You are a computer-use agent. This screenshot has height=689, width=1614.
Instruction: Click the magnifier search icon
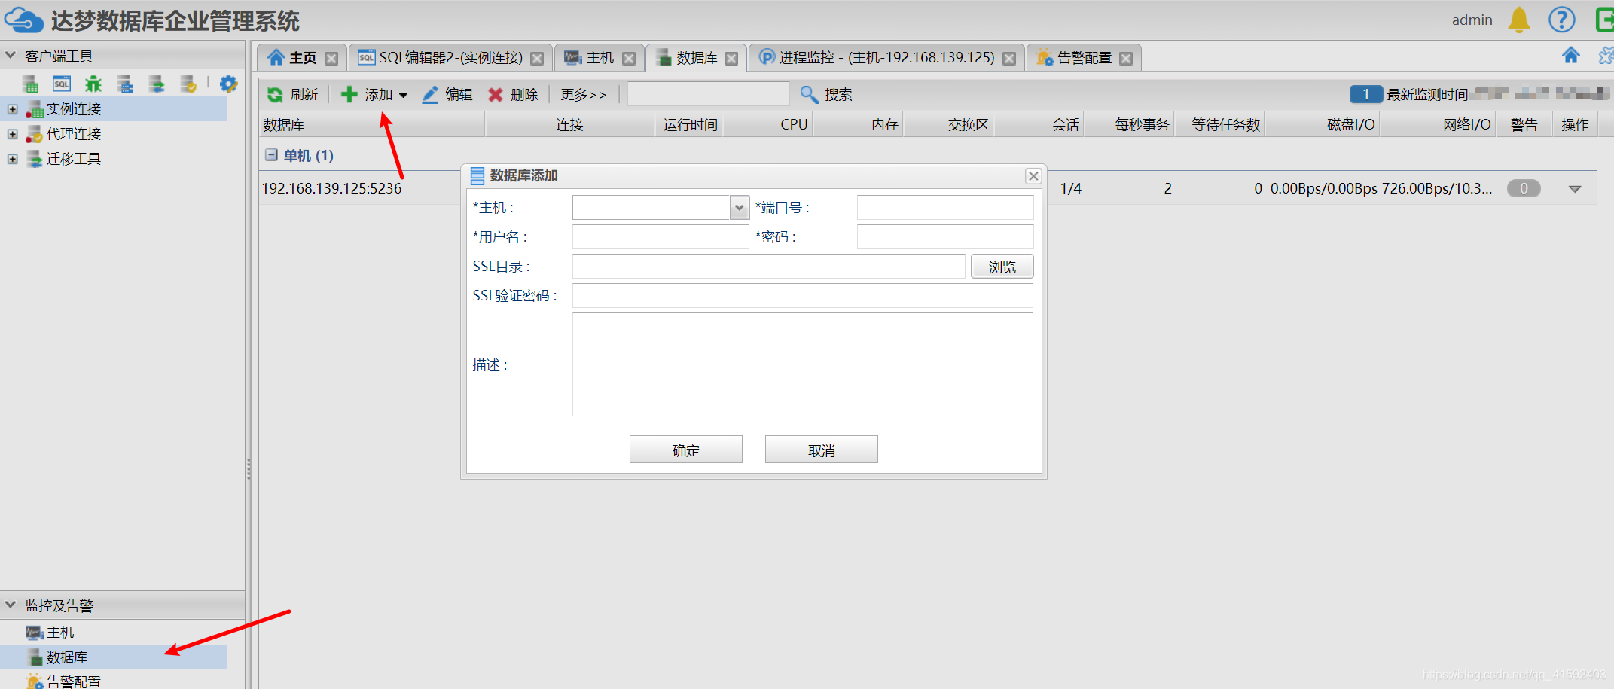pos(809,94)
